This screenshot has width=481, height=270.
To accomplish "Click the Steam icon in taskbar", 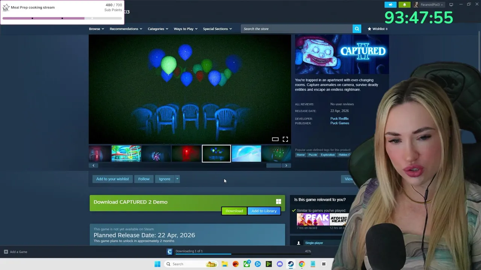I will (290, 264).
